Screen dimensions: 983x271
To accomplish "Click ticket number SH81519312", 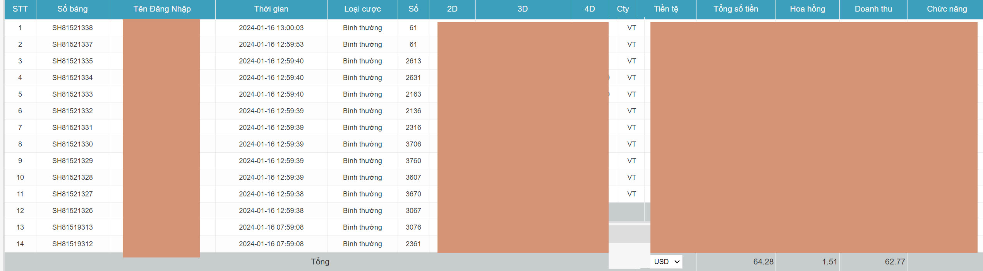I will pos(72,244).
